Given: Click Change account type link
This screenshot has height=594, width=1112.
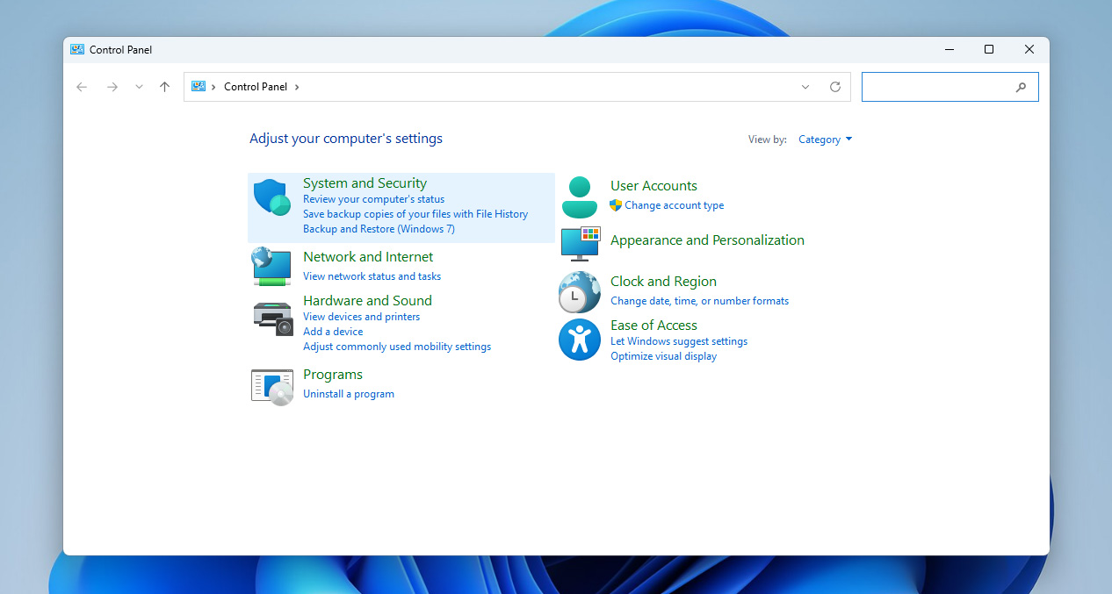Looking at the screenshot, I should coord(675,205).
